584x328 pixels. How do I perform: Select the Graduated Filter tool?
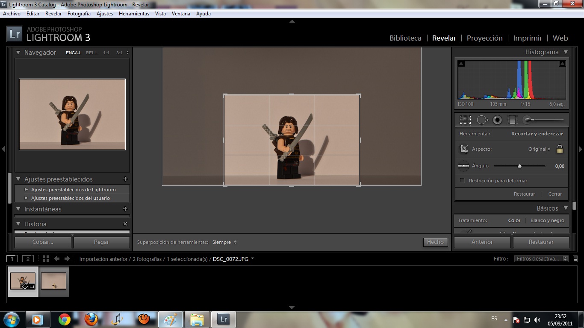512,120
